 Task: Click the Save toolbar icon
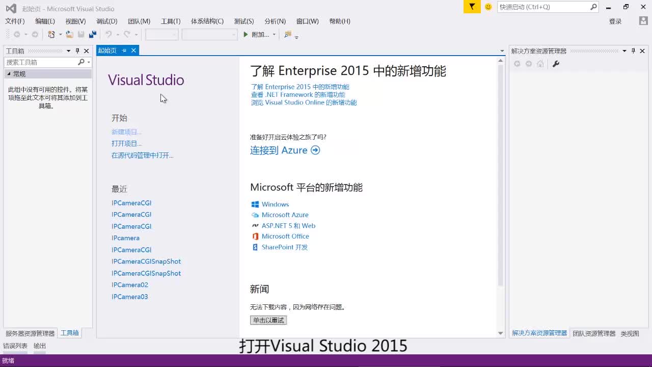coord(81,34)
